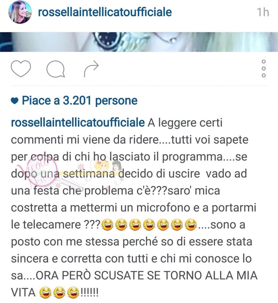The height and width of the screenshot is (303, 278).
Task: Tap the heart icon to like post
Action: click(21, 68)
